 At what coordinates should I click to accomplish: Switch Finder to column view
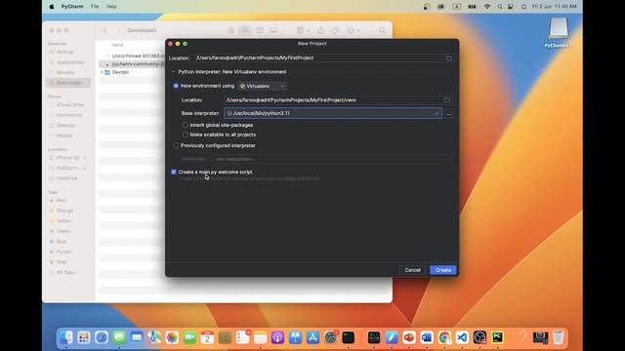pos(260,30)
